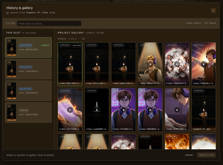223x165 pixels.
Task: Play video-5084803c clip preview
Action: (150, 110)
